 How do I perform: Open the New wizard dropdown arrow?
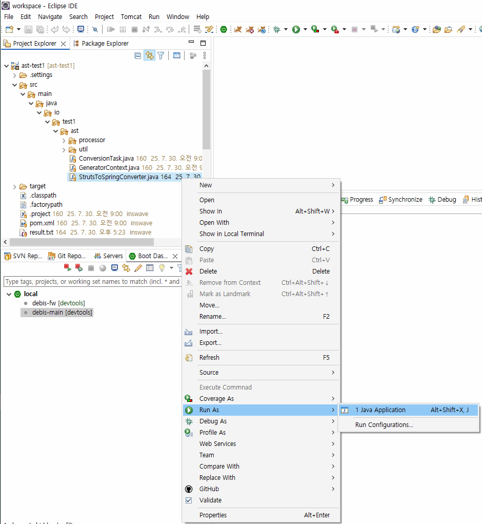18,29
